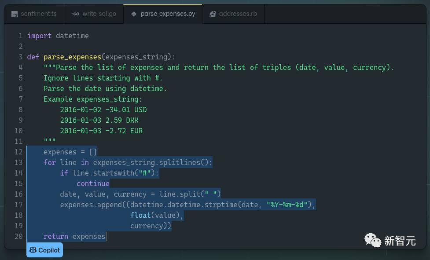
Task: Click the parse_expenses function name
Action: pyautogui.click(x=72, y=57)
